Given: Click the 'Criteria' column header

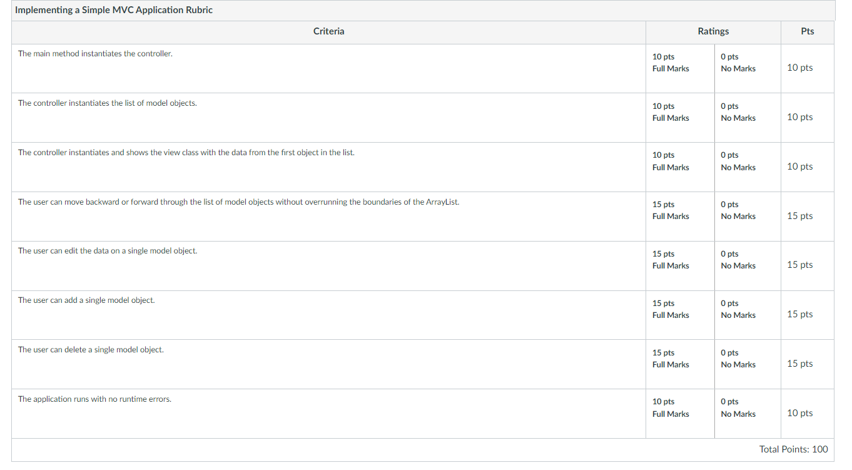Looking at the screenshot, I should [328, 31].
